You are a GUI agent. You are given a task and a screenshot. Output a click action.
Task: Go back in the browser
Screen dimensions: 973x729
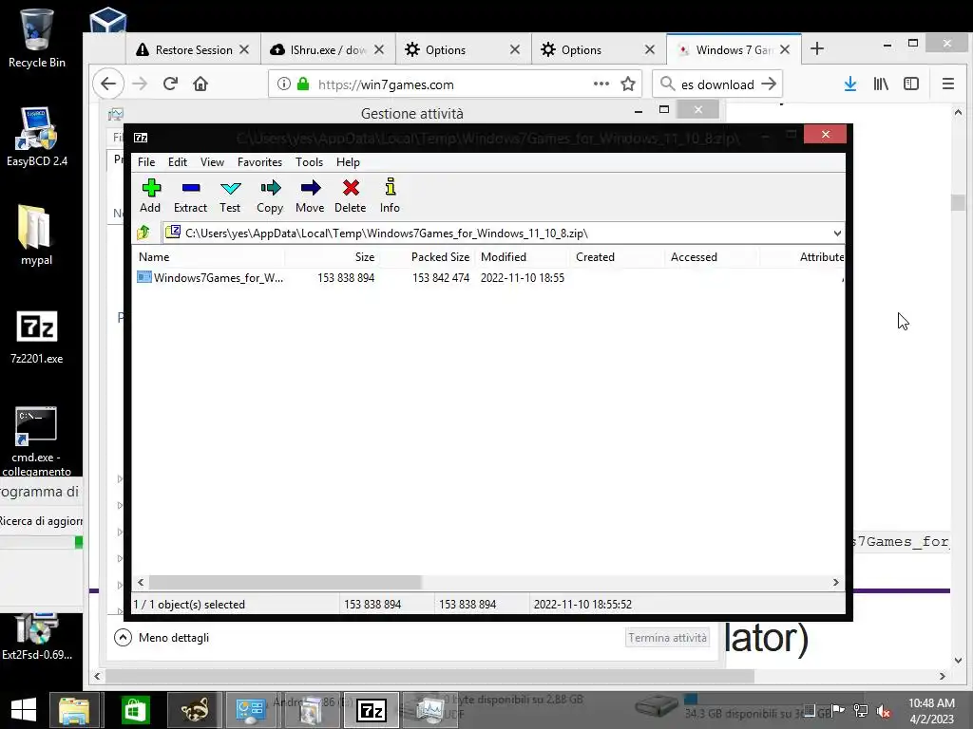pos(108,84)
